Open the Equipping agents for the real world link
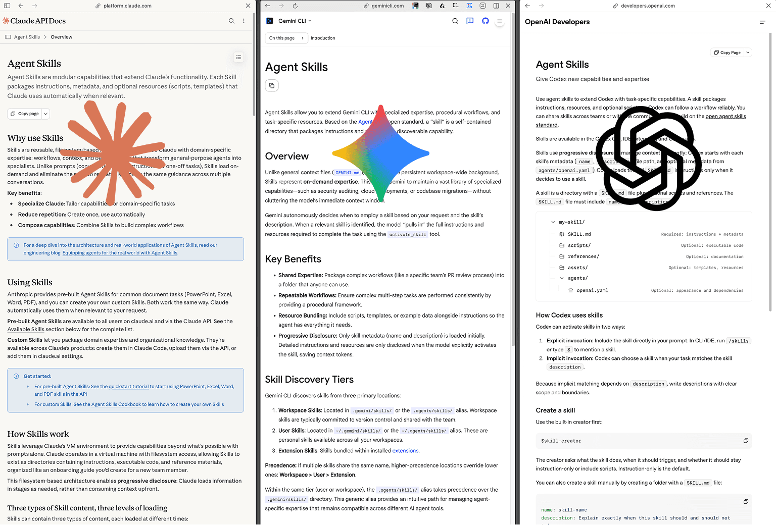Image resolution: width=776 pixels, height=525 pixels. click(120, 253)
